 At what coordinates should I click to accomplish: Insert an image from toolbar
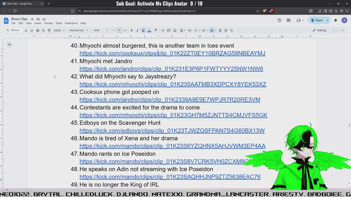(x=175, y=30)
